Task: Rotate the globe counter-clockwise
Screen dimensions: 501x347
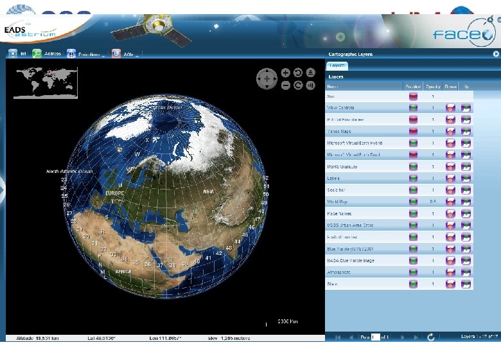Action: pos(298,73)
